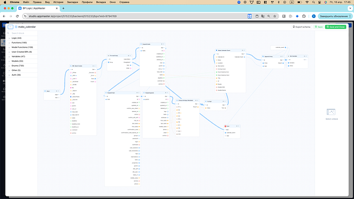Select the For each loop block header
Screen dimensions: 354x199
(119, 55)
